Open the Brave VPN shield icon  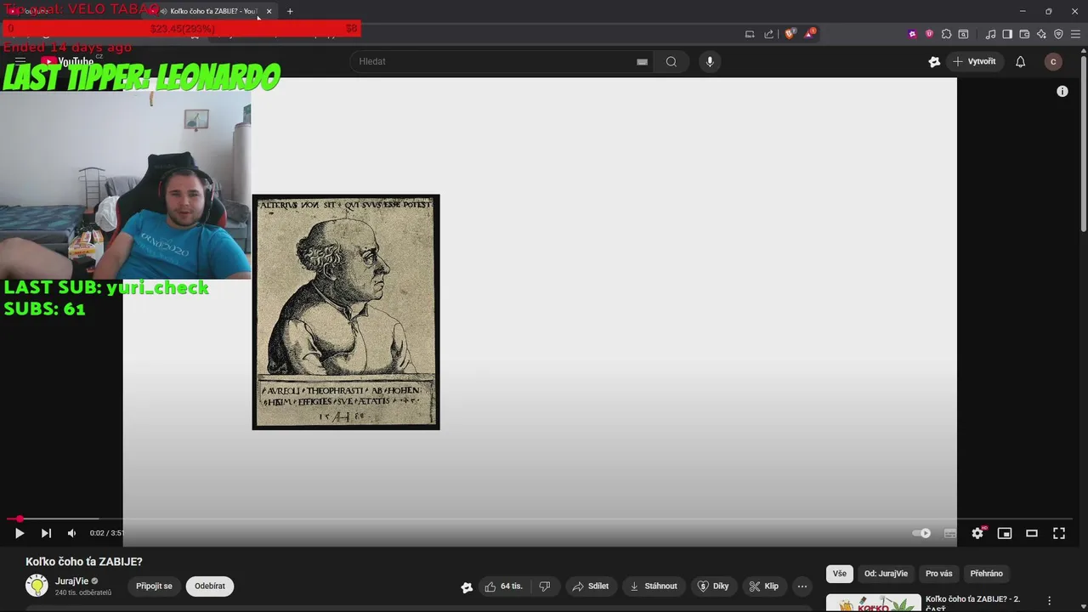(1058, 34)
